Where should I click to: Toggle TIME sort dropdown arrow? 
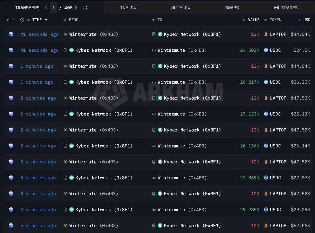tap(46, 20)
